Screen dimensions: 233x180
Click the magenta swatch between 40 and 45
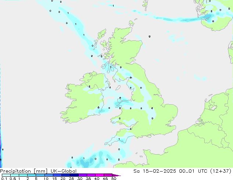click(x=100, y=175)
